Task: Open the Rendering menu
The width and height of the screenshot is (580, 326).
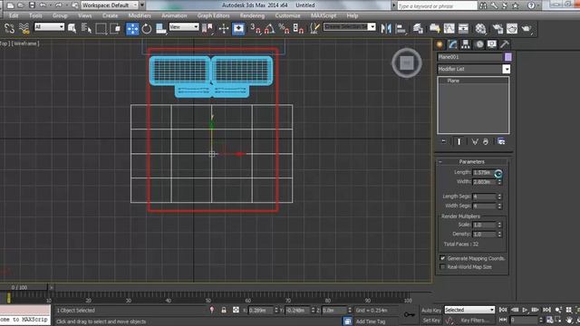Action: coord(252,15)
